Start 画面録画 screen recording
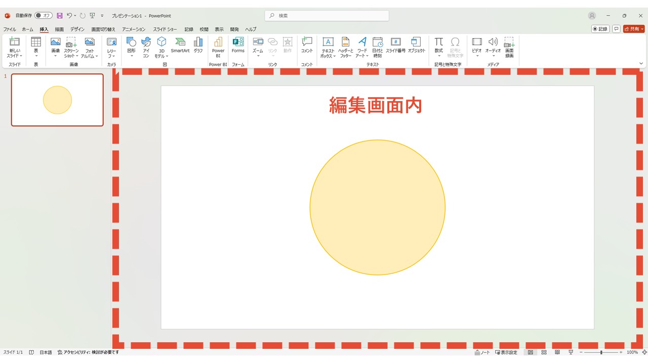 pyautogui.click(x=509, y=47)
